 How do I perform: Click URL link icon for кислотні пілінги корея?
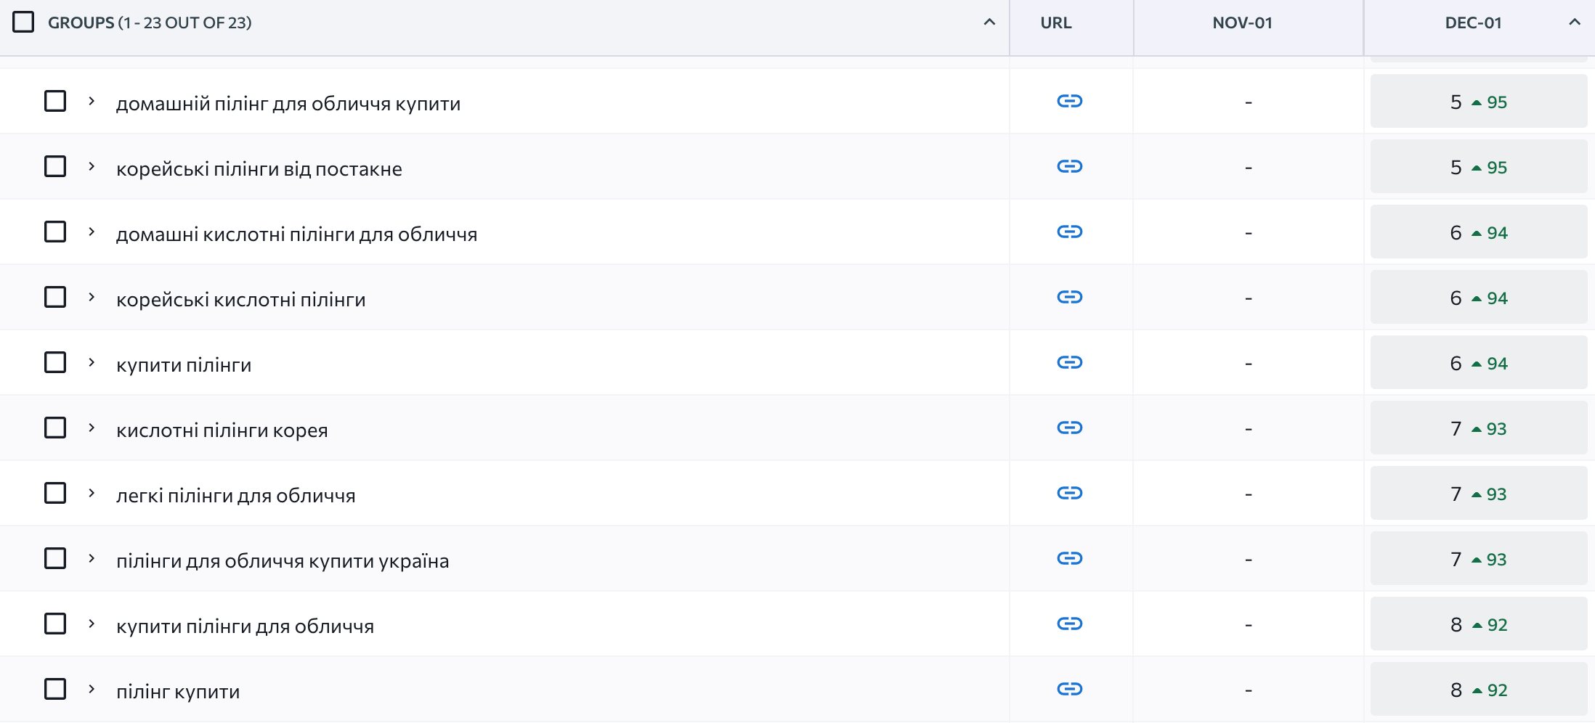(x=1069, y=428)
